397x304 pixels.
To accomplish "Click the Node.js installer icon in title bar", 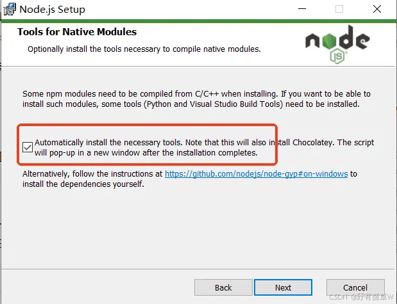I will click(x=8, y=9).
